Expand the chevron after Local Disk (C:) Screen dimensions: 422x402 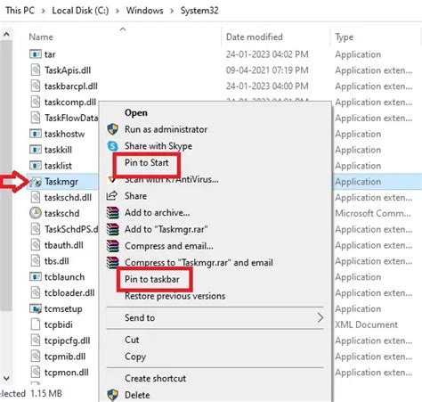118,11
